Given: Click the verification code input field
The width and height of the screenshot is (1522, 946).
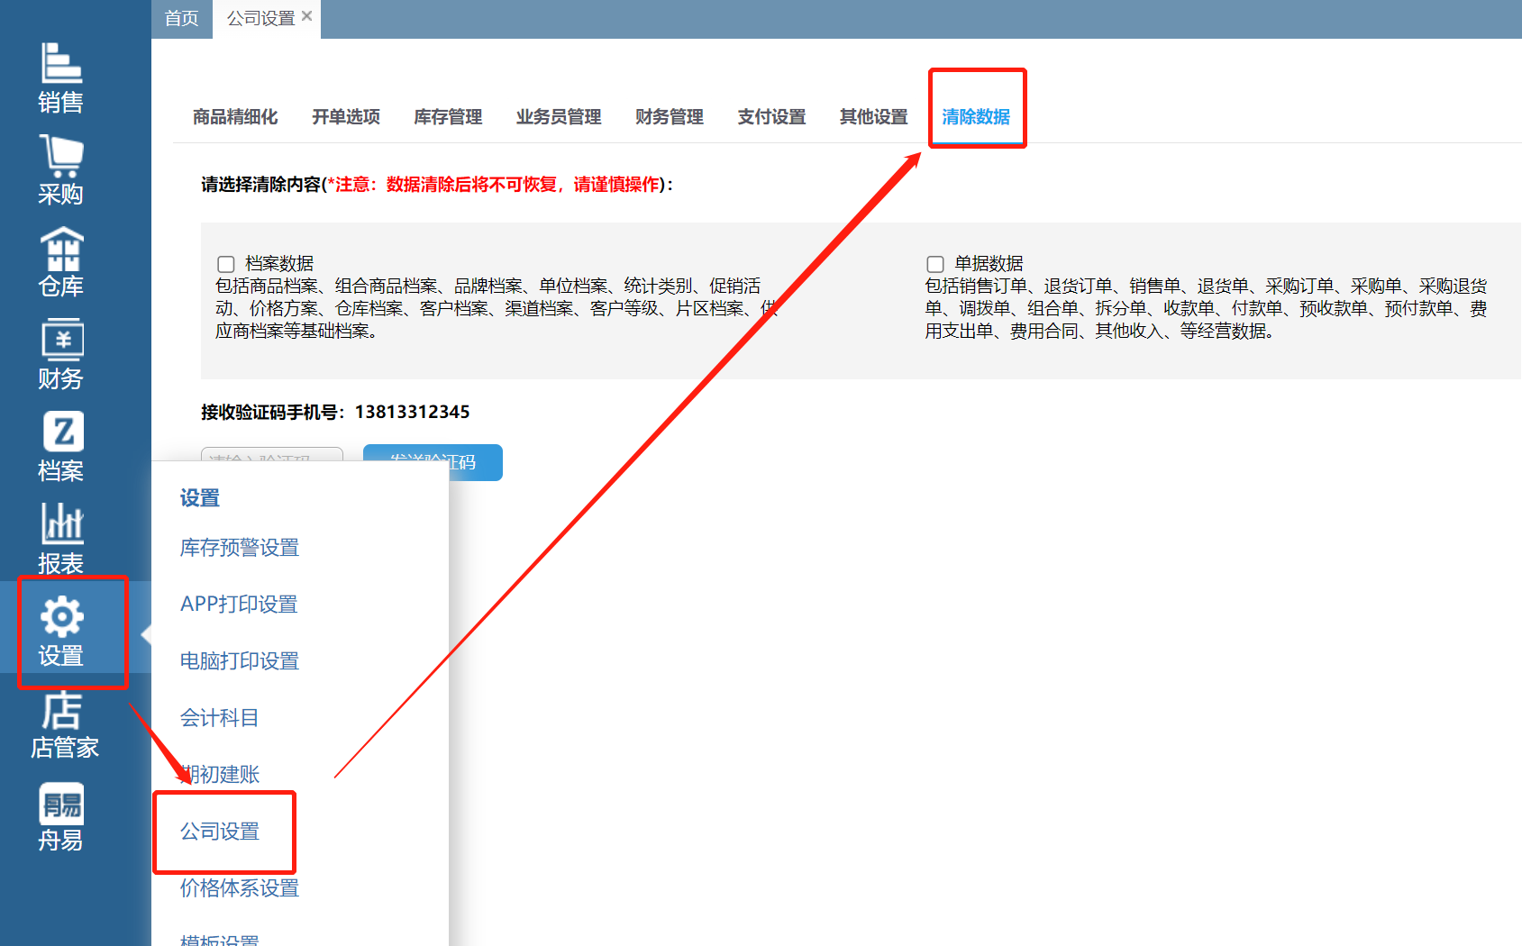Looking at the screenshot, I should pyautogui.click(x=272, y=454).
